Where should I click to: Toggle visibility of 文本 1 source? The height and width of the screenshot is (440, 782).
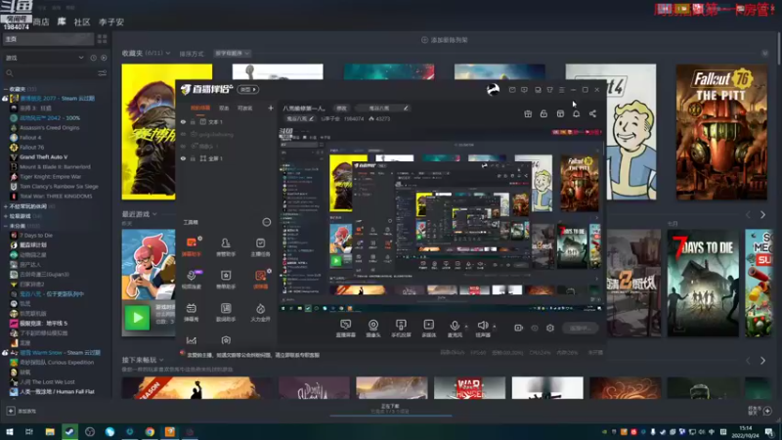(183, 121)
